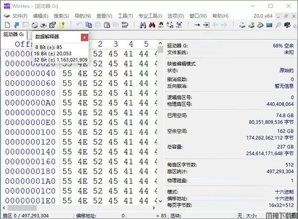Click the Go To Offset arrow icon

click(x=197, y=25)
